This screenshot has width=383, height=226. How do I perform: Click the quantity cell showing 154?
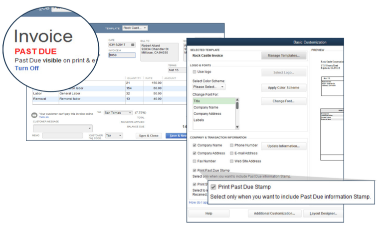pyautogui.click(x=134, y=88)
